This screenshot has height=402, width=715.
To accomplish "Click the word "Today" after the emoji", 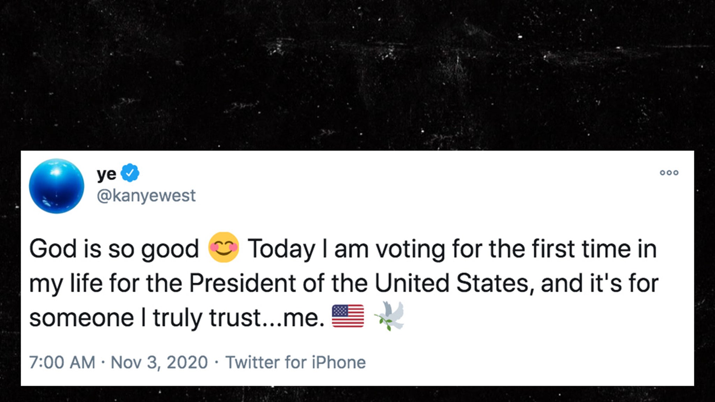I will [x=281, y=249].
